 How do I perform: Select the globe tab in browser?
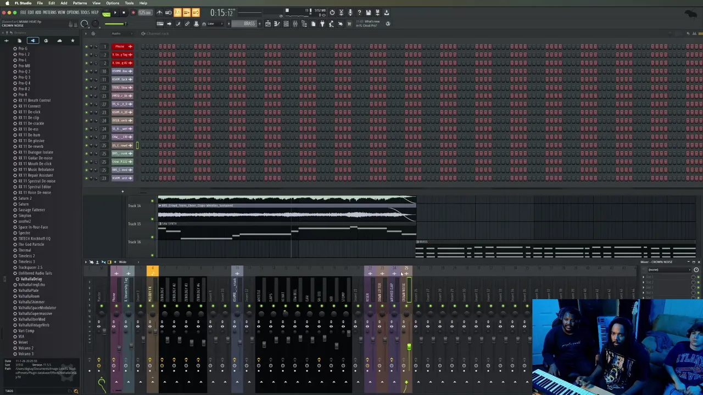pyautogui.click(x=46, y=41)
